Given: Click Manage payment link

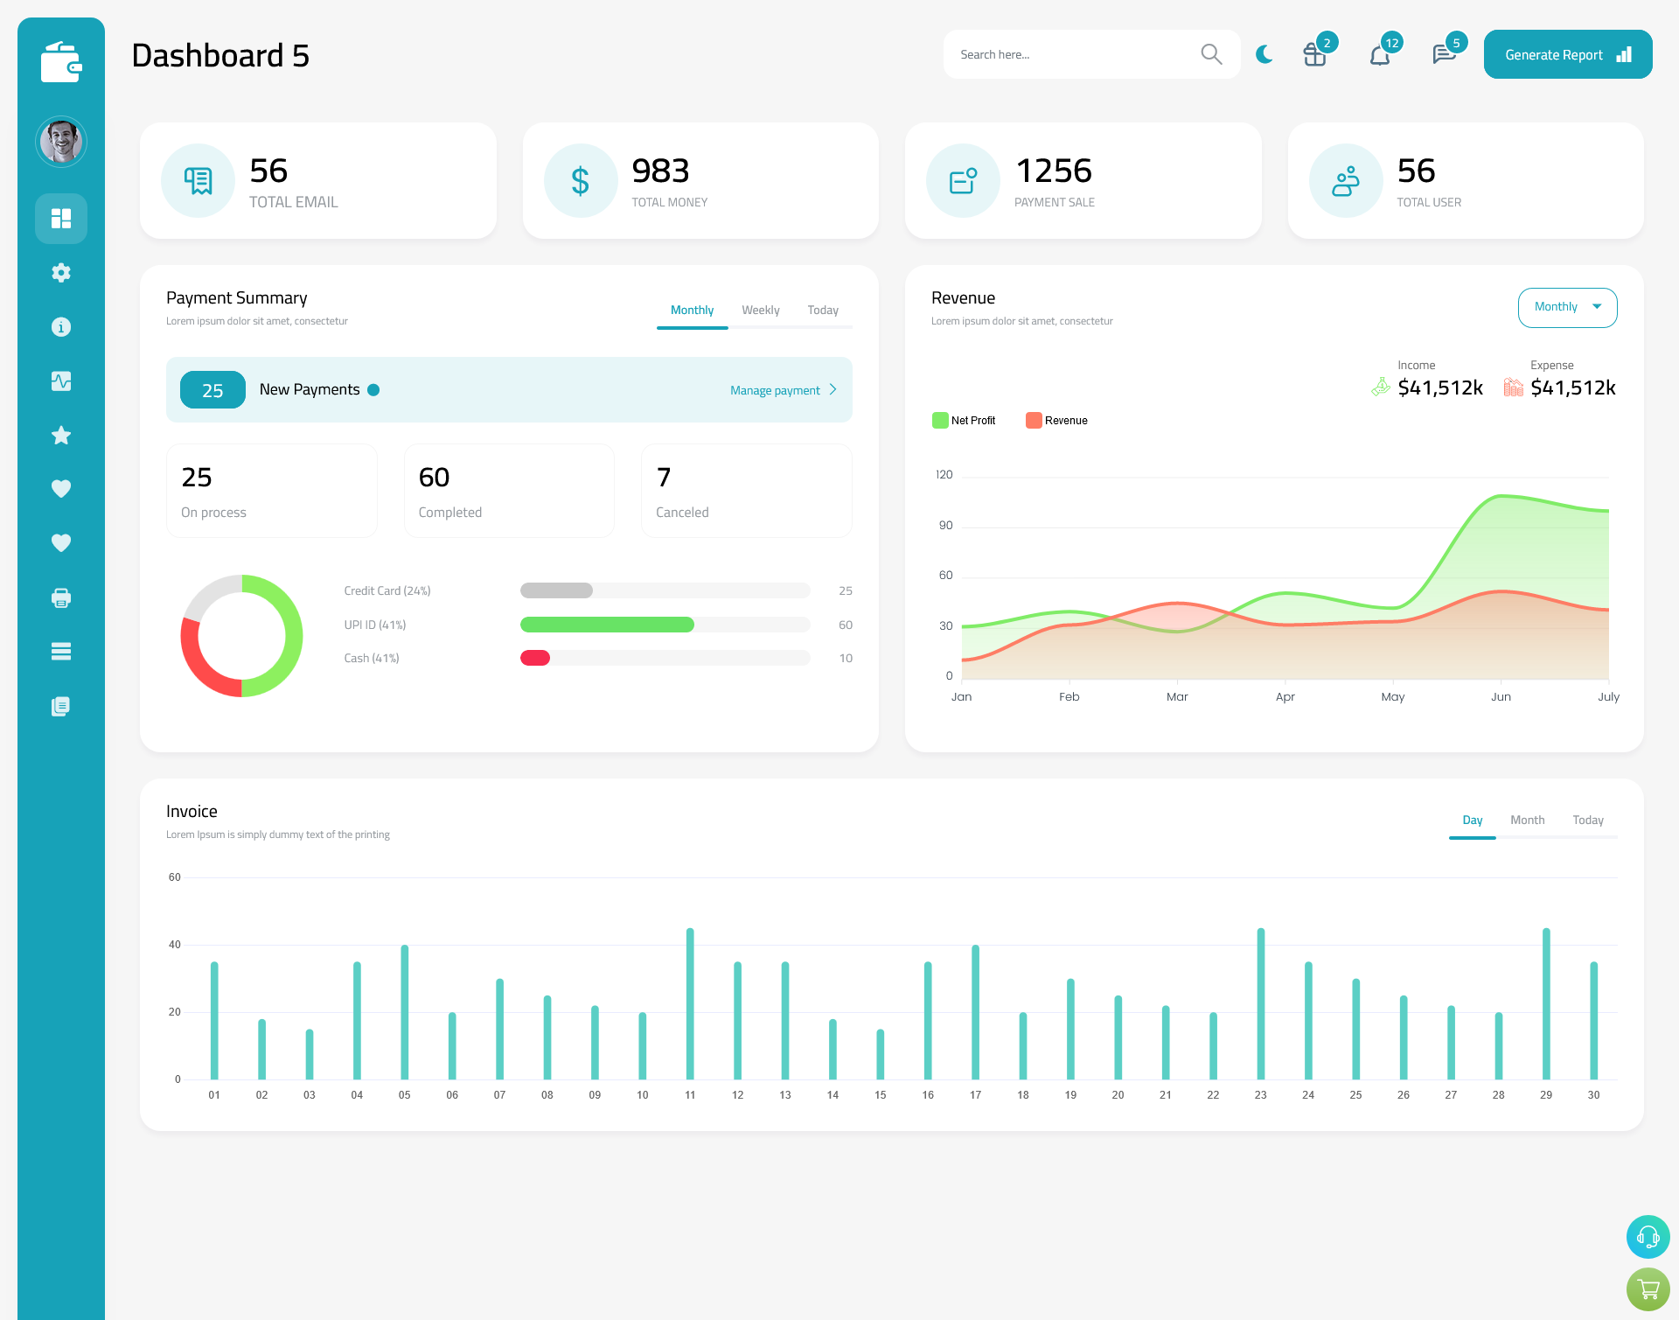Looking at the screenshot, I should [777, 388].
